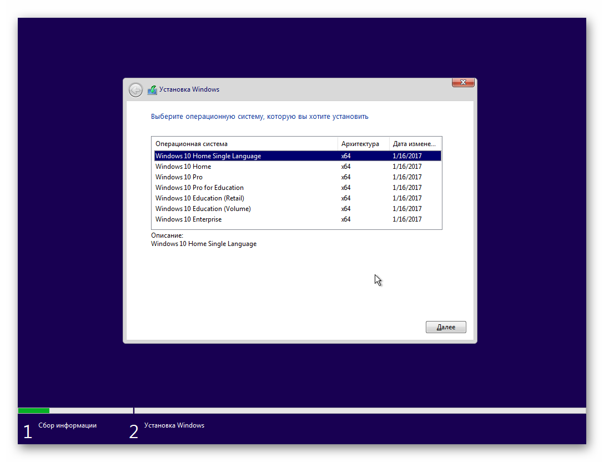This screenshot has height=462, width=604.
Task: Pick Windows 10 Education (Volume)
Action: pos(298,208)
